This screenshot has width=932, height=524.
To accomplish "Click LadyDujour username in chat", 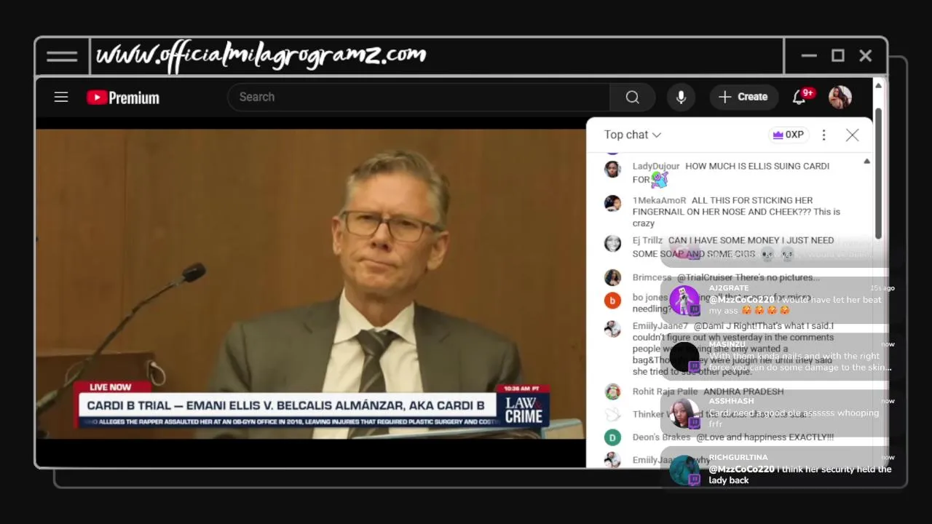I will [x=655, y=166].
